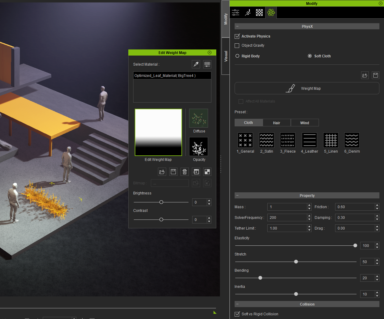This screenshot has height=319, width=384.
Task: Select the Soft Cloth radio button
Action: 310,56
